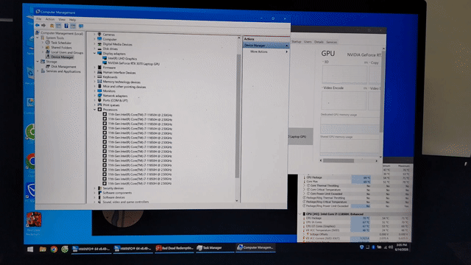Click the Keyboards category icon
The height and width of the screenshot is (265, 471).
click(99, 77)
